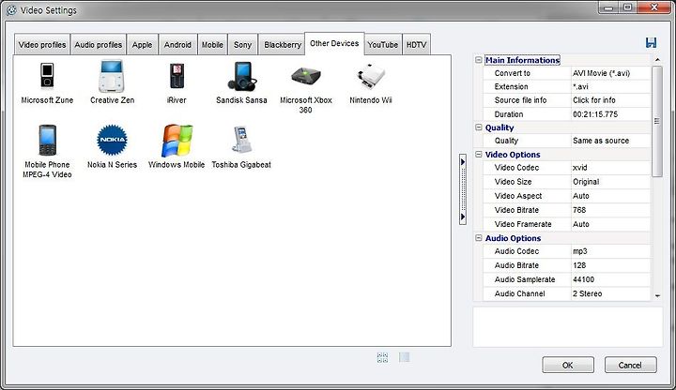The width and height of the screenshot is (676, 390).
Task: Switch to large icons grid view
Action: (382, 357)
